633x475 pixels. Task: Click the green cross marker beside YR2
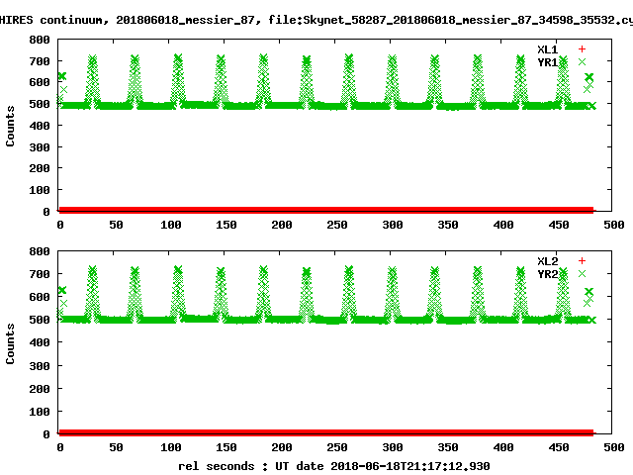pos(582,274)
